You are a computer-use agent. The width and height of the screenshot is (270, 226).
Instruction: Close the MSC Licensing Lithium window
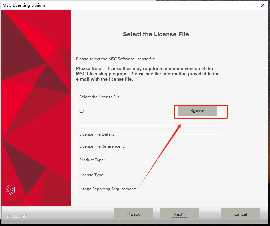pos(263,5)
